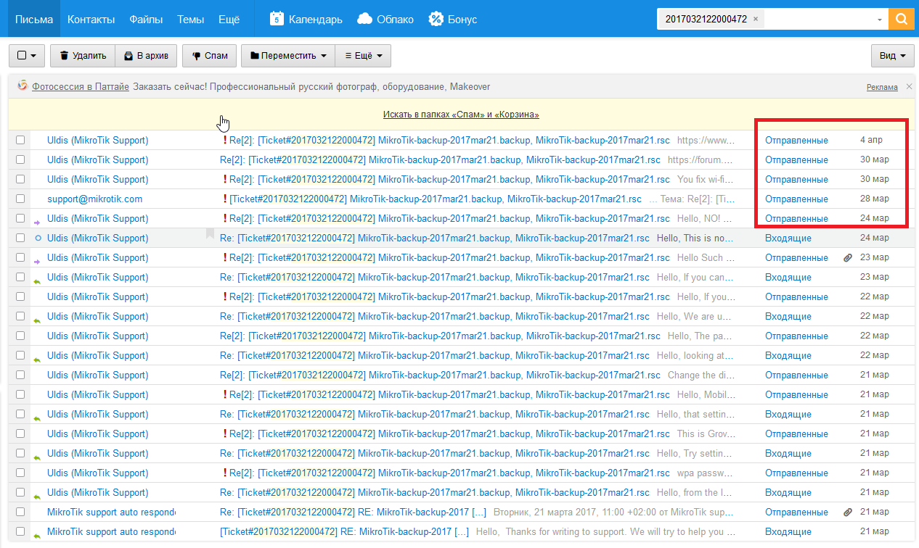Open the Фотосессия в Паттайе ad link
The width and height of the screenshot is (919, 548).
[x=81, y=87]
